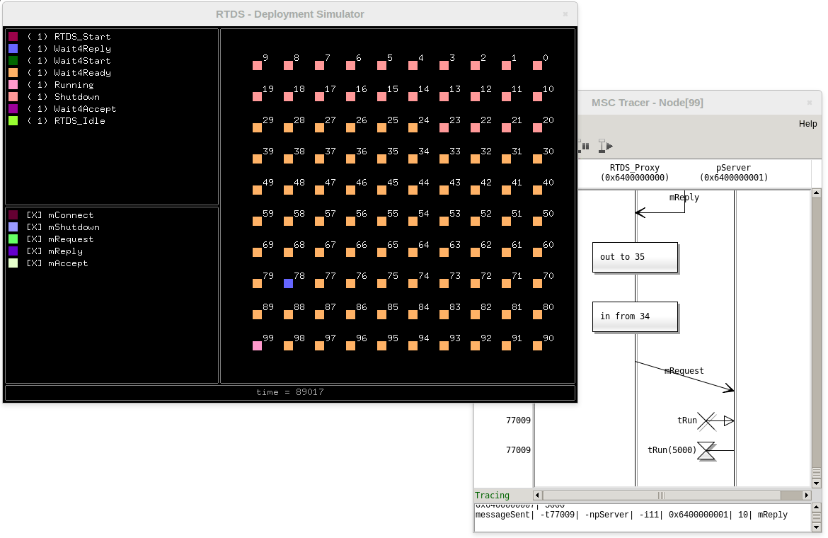Click the pServer instance header
Image resolution: width=828 pixels, height=538 pixels.
(733, 173)
